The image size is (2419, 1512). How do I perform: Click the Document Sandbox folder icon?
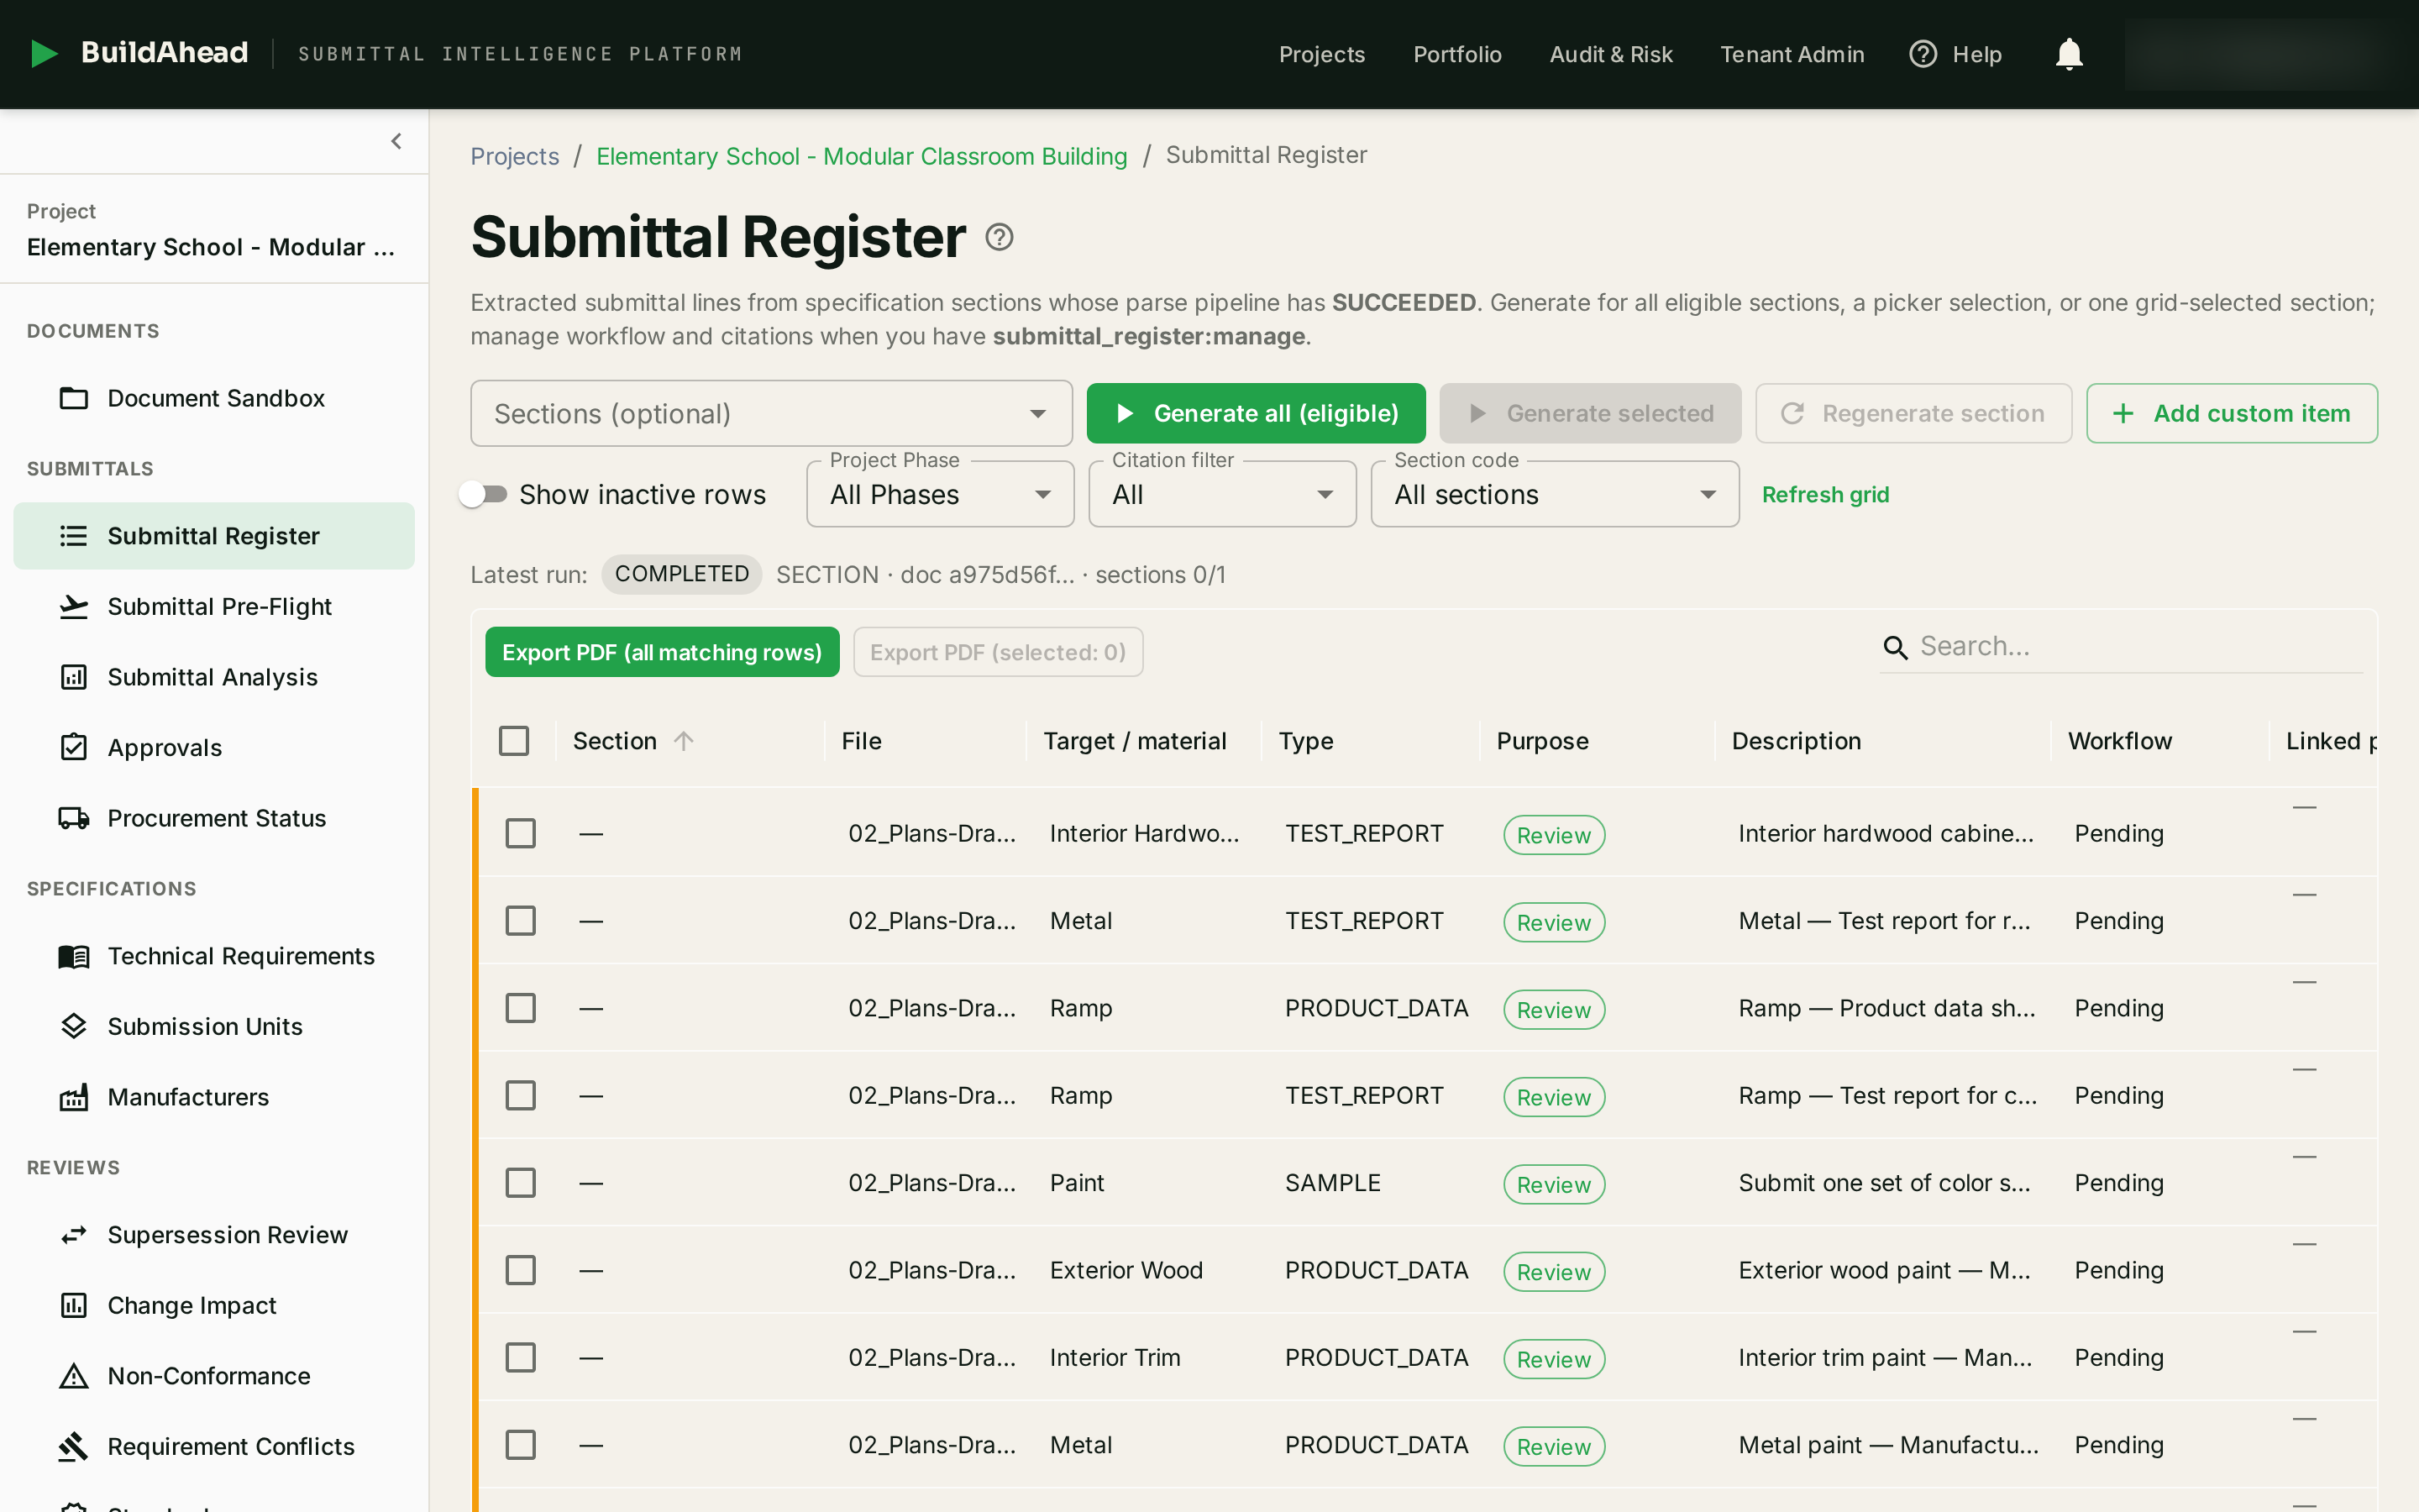(x=74, y=398)
